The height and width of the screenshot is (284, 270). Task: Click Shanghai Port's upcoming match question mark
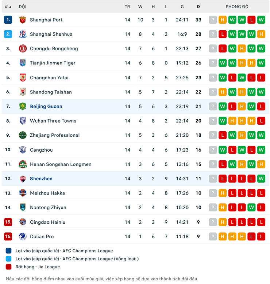tap(213, 20)
